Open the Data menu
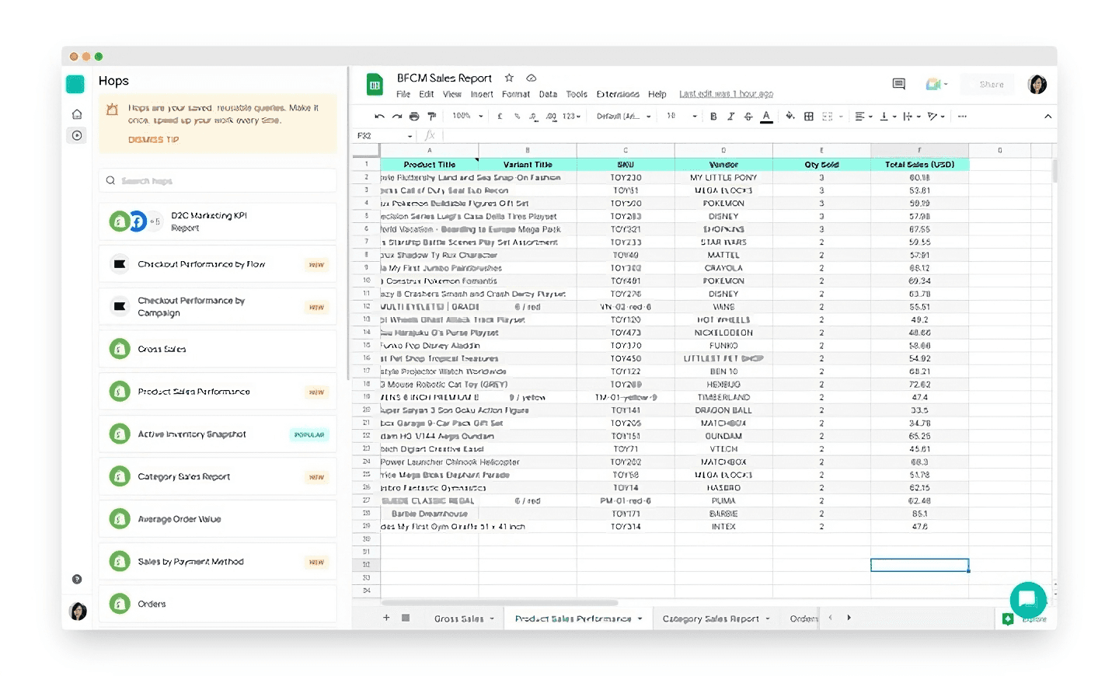1119x676 pixels. (x=548, y=94)
